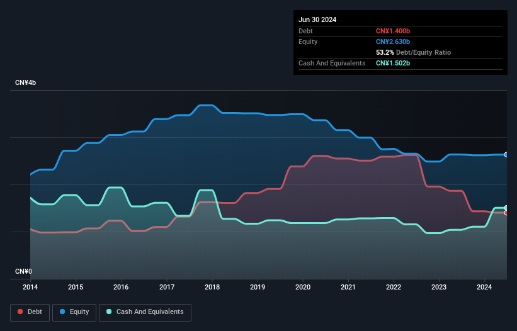Toggle the Equity series legend item
Viewport: 517px width, 331px height.
coord(75,312)
